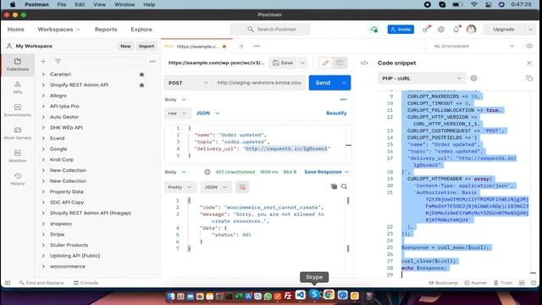The image size is (542, 305).
Task: Open the JSON body format dropdown
Action: click(x=207, y=113)
